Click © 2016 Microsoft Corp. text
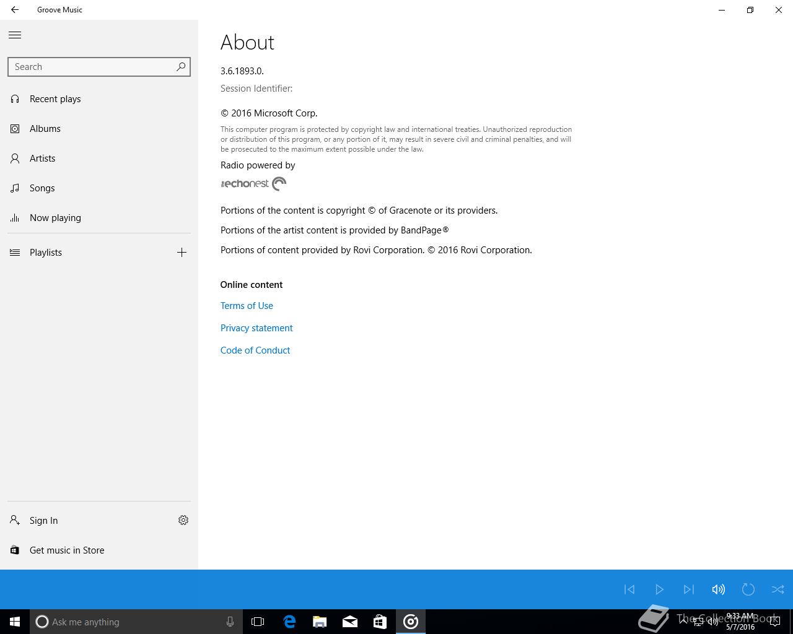Image resolution: width=793 pixels, height=634 pixels. (269, 113)
